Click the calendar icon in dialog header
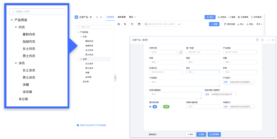This screenshot has height=139, width=277. pos(257,40)
